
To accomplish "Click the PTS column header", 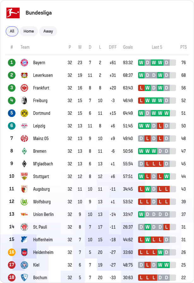I will point(183,47).
